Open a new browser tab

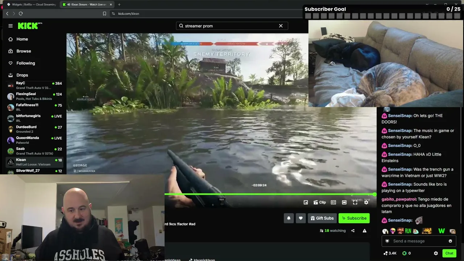(119, 4)
